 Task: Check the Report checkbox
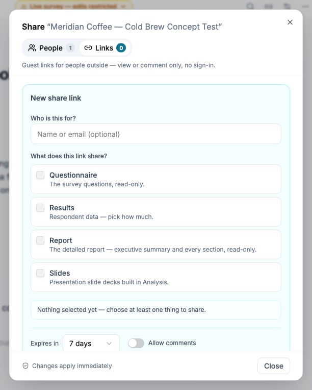click(40, 240)
